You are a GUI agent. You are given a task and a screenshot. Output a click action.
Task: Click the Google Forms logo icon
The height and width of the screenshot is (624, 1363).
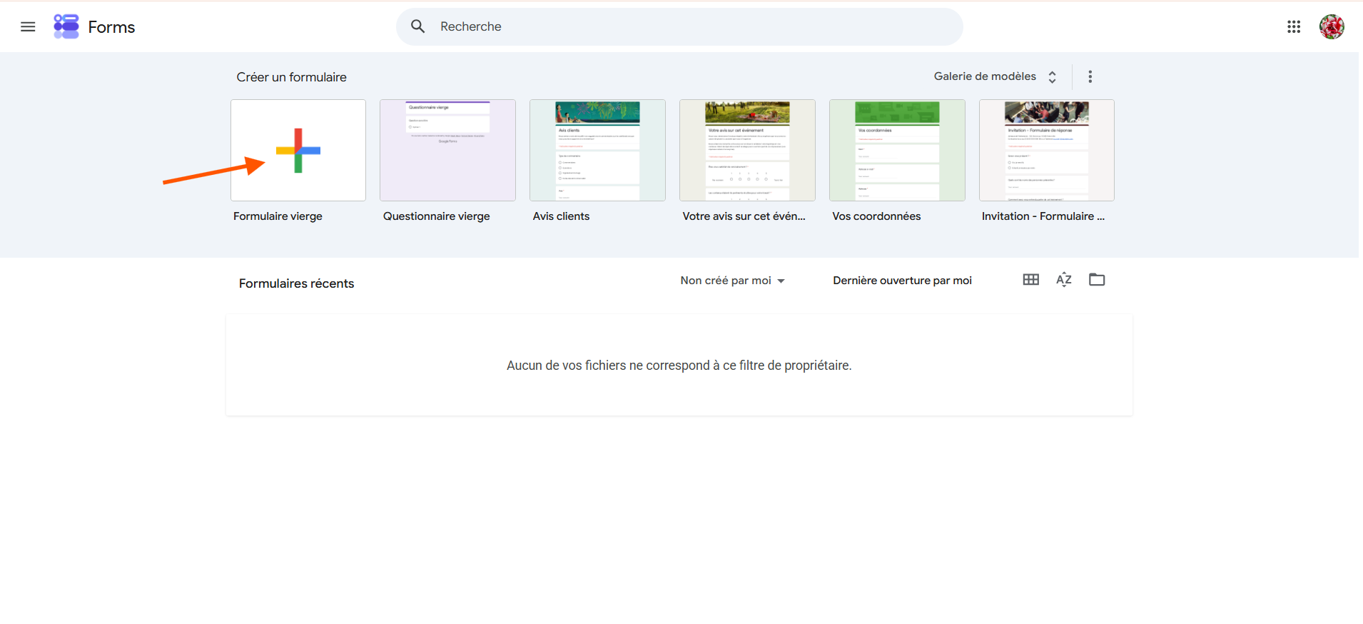pyautogui.click(x=66, y=26)
